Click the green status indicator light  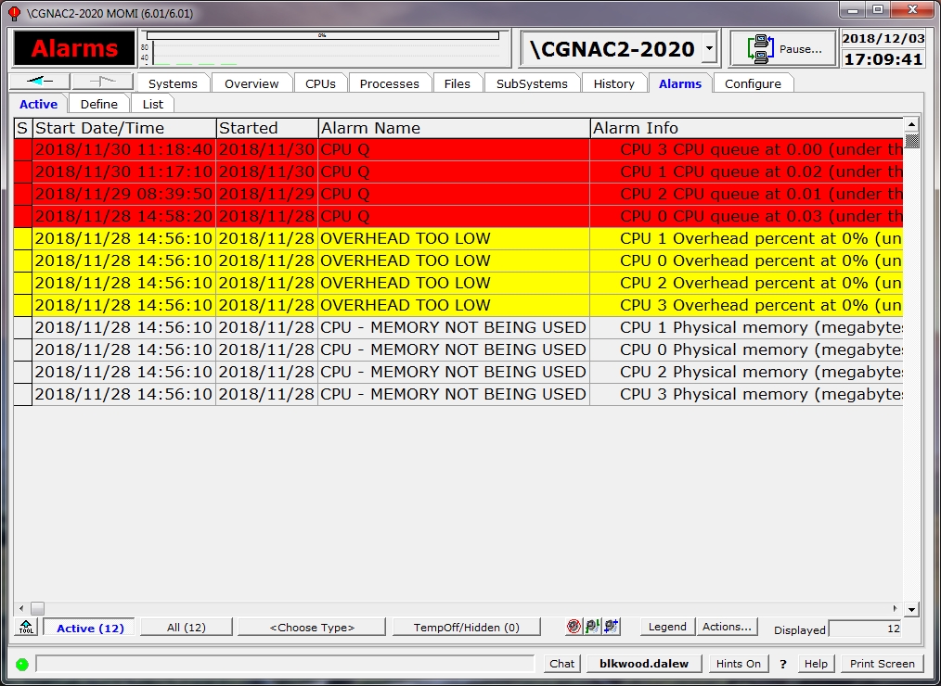point(22,664)
